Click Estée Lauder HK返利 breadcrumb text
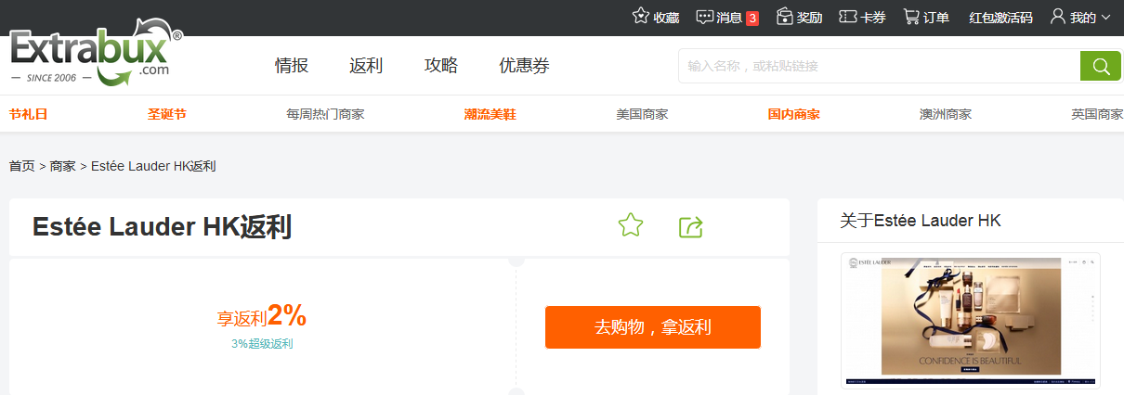 tap(153, 166)
